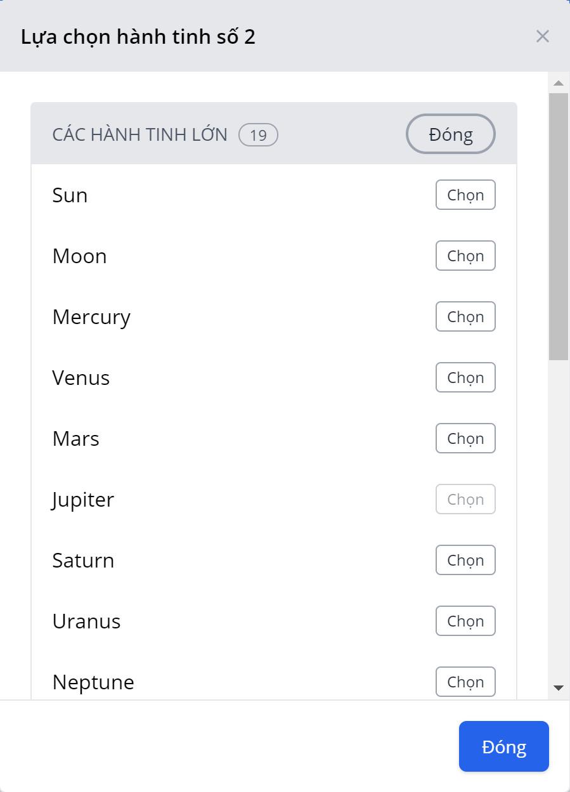The height and width of the screenshot is (792, 570).
Task: Select Neptune using Chọn
Action: coord(465,682)
